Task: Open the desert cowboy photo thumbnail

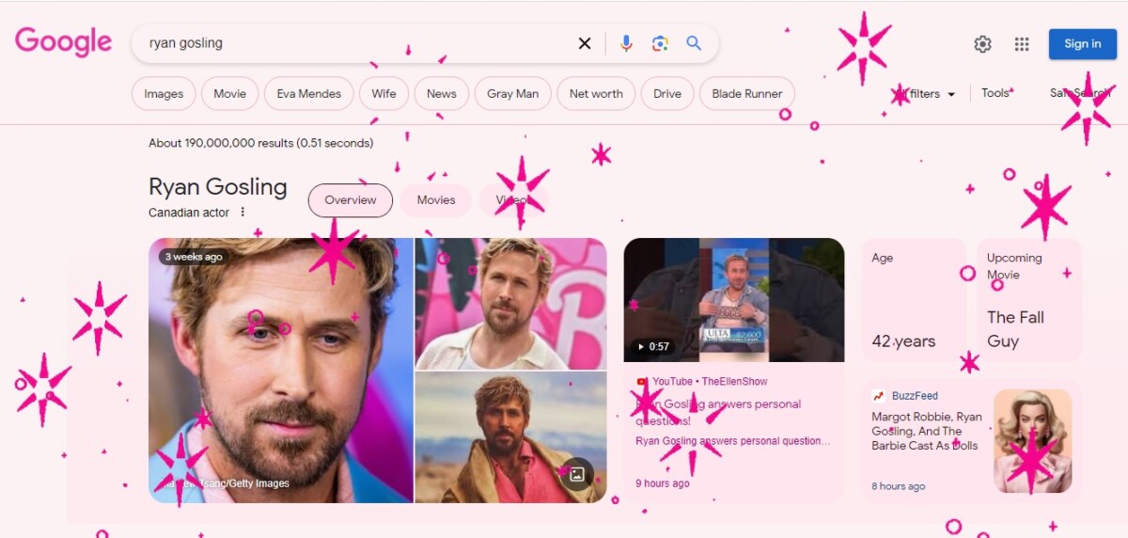Action: pos(511,437)
